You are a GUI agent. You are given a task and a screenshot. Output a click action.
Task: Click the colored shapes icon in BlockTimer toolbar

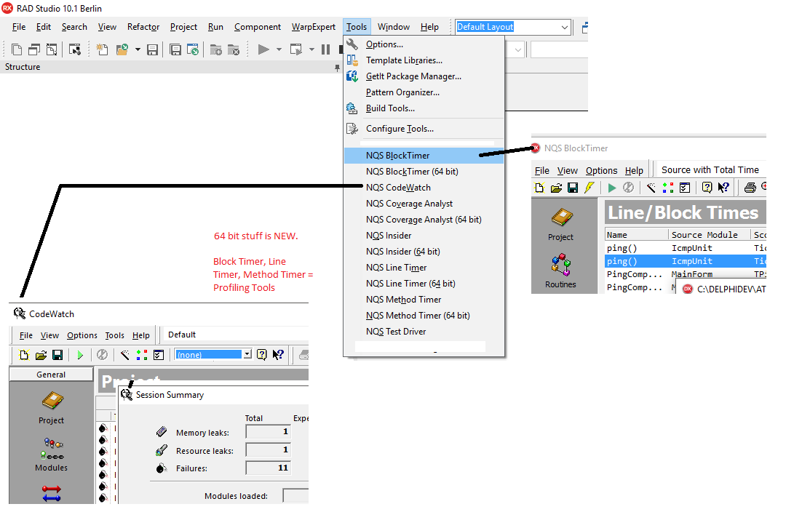point(667,188)
